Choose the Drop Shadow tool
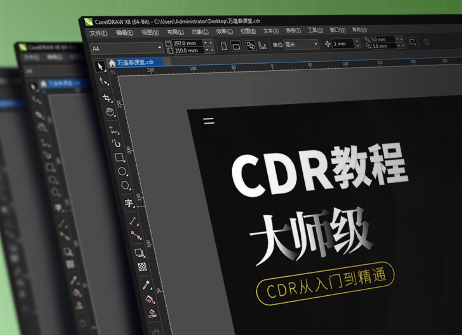Viewport: 462px width, 335px height. click(x=139, y=253)
